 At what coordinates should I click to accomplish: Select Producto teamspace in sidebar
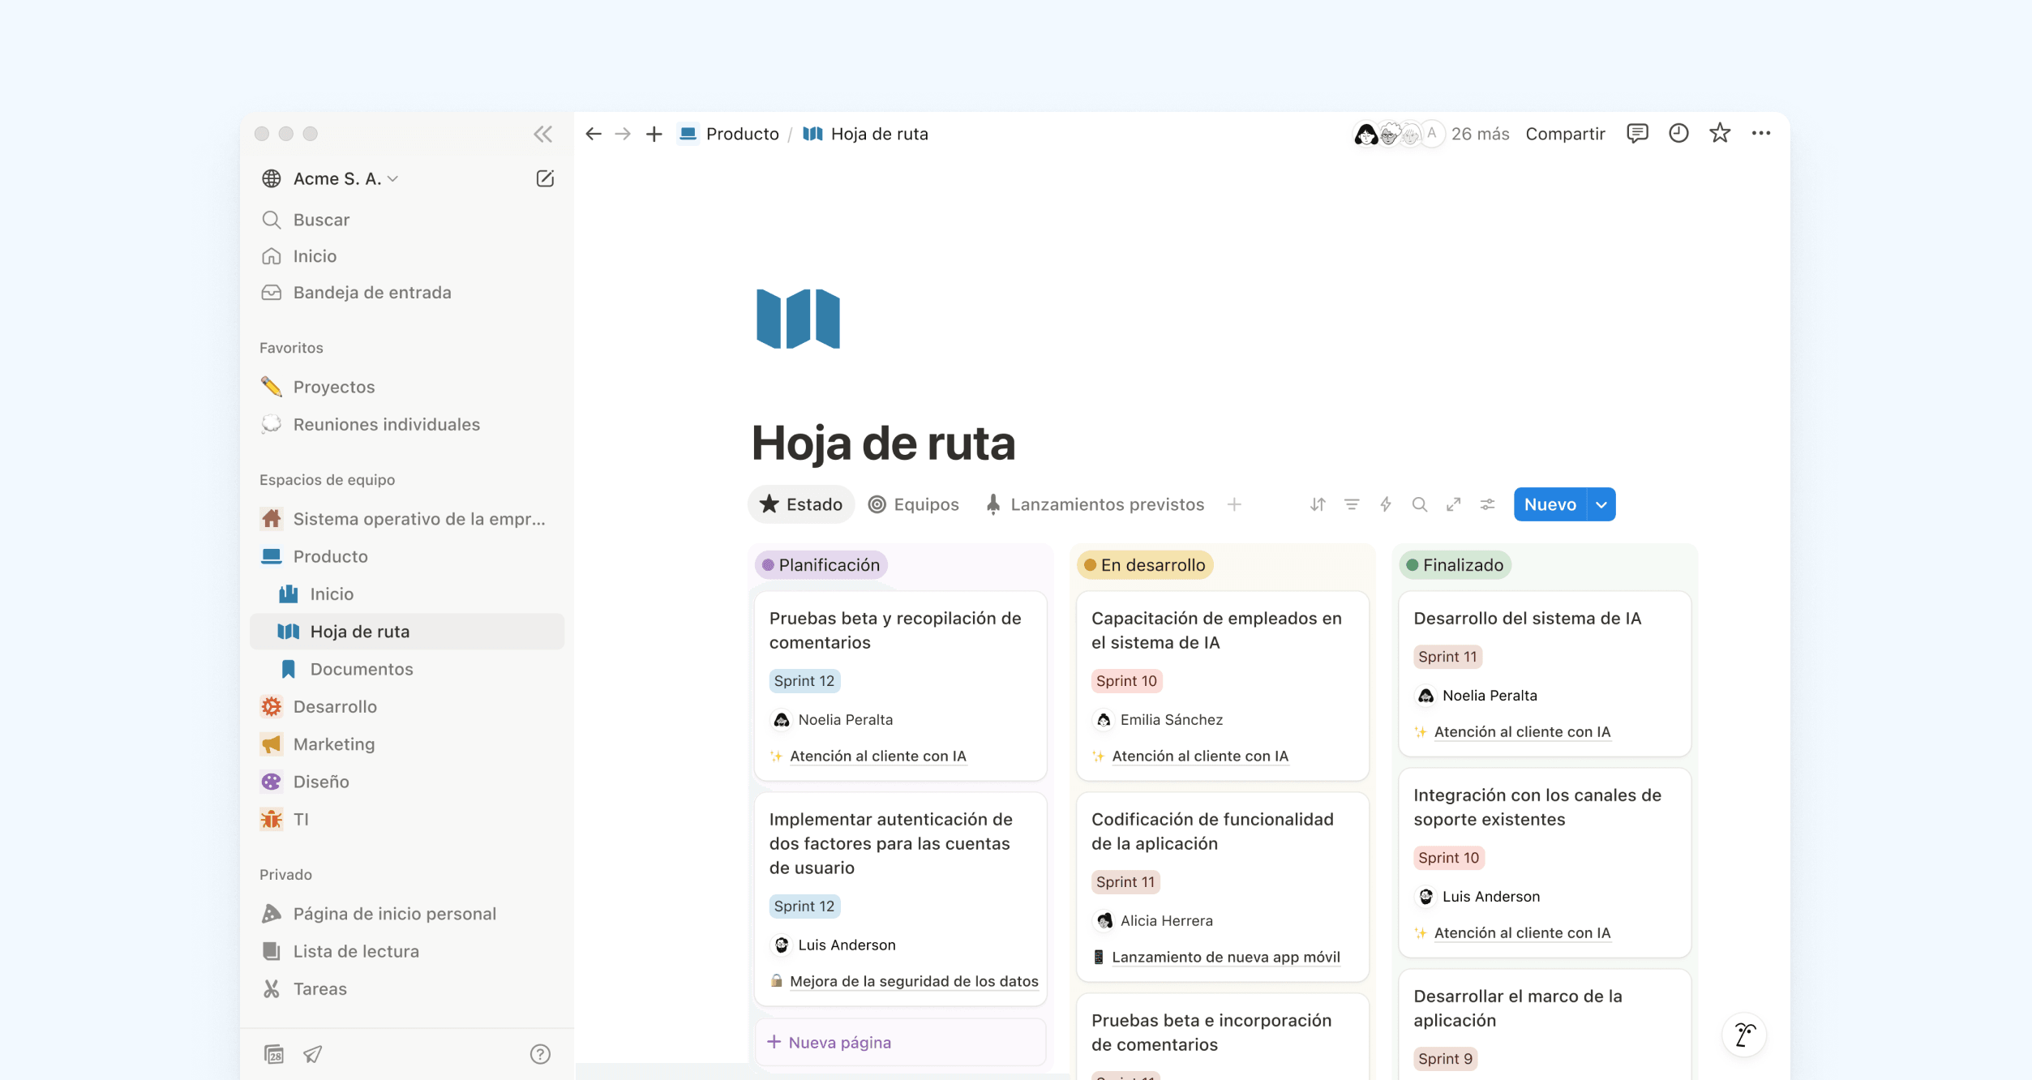406,556
